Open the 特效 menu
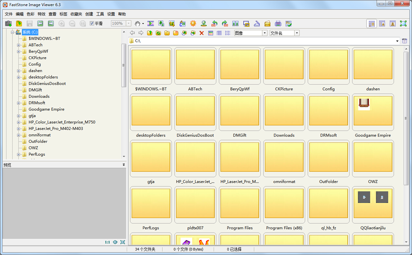This screenshot has height=255, width=412. (x=42, y=14)
